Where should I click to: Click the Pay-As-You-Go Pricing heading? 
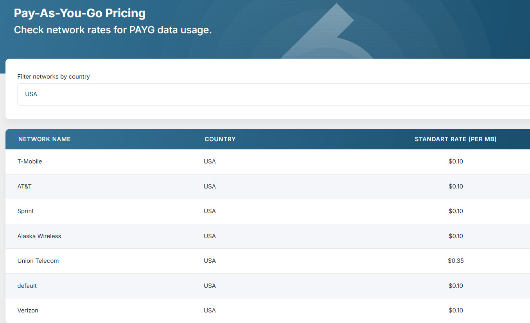point(80,13)
